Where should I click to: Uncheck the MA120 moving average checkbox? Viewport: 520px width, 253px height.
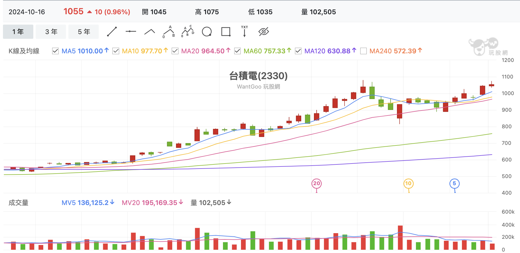tap(298, 51)
